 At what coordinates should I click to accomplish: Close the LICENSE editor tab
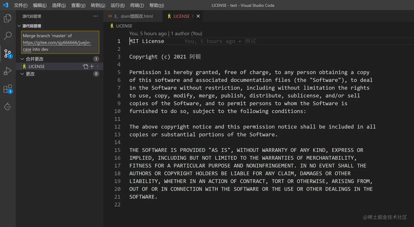coord(198,16)
